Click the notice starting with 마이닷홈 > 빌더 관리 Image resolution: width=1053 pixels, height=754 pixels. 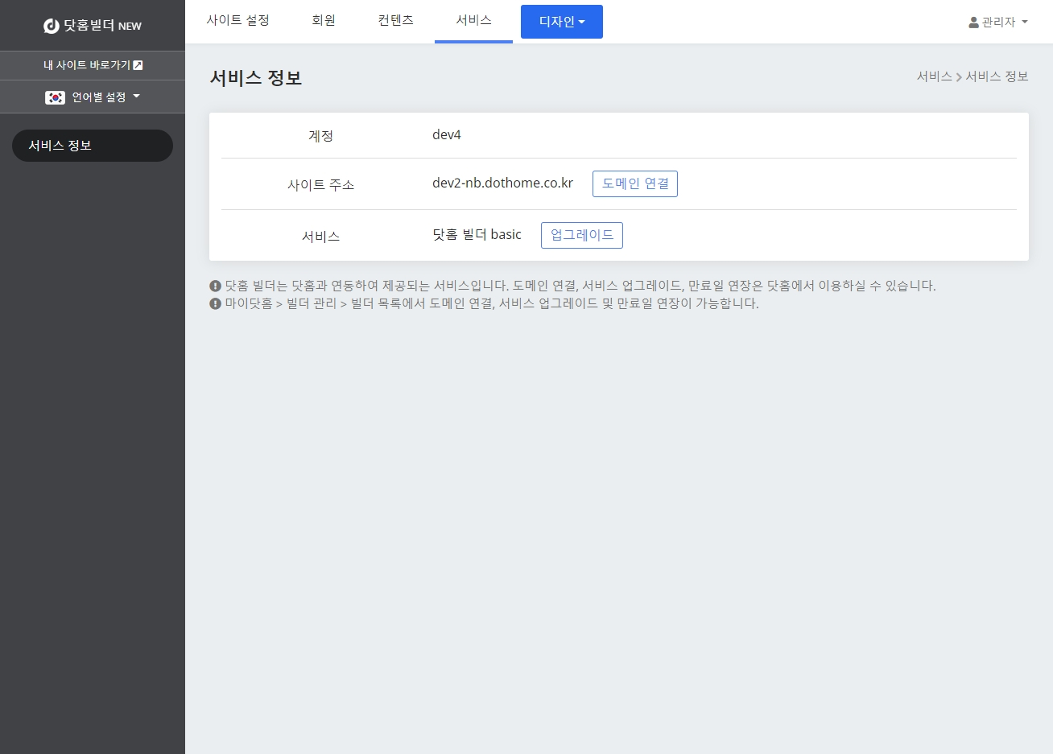(x=491, y=303)
